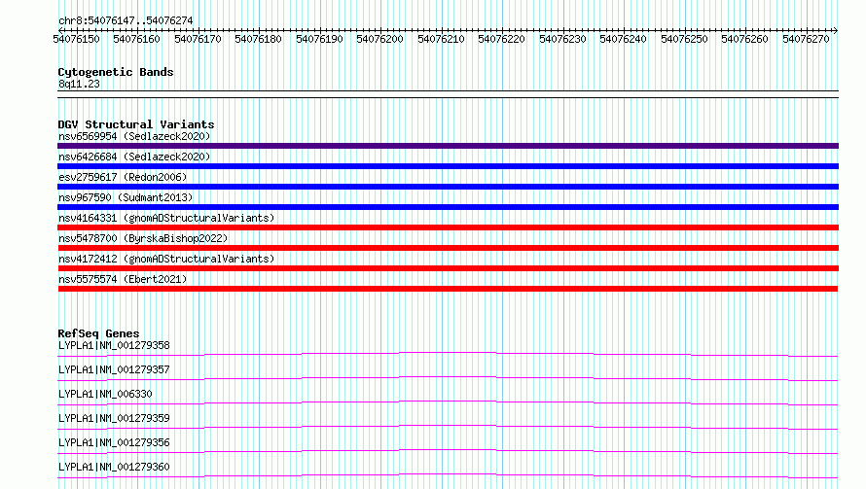Click the red nsv5575574 variant bar
The image size is (866, 489).
click(448, 289)
